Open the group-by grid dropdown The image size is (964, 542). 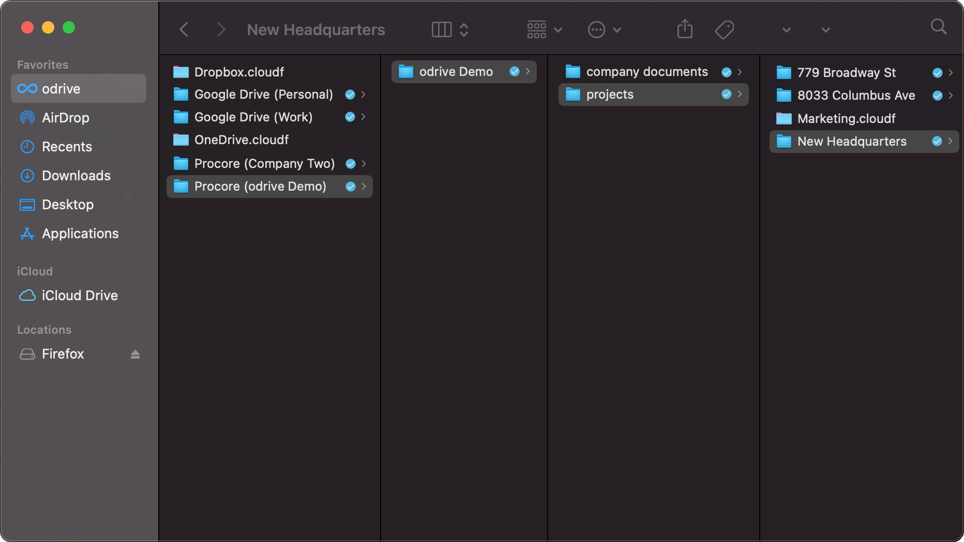pyautogui.click(x=544, y=29)
